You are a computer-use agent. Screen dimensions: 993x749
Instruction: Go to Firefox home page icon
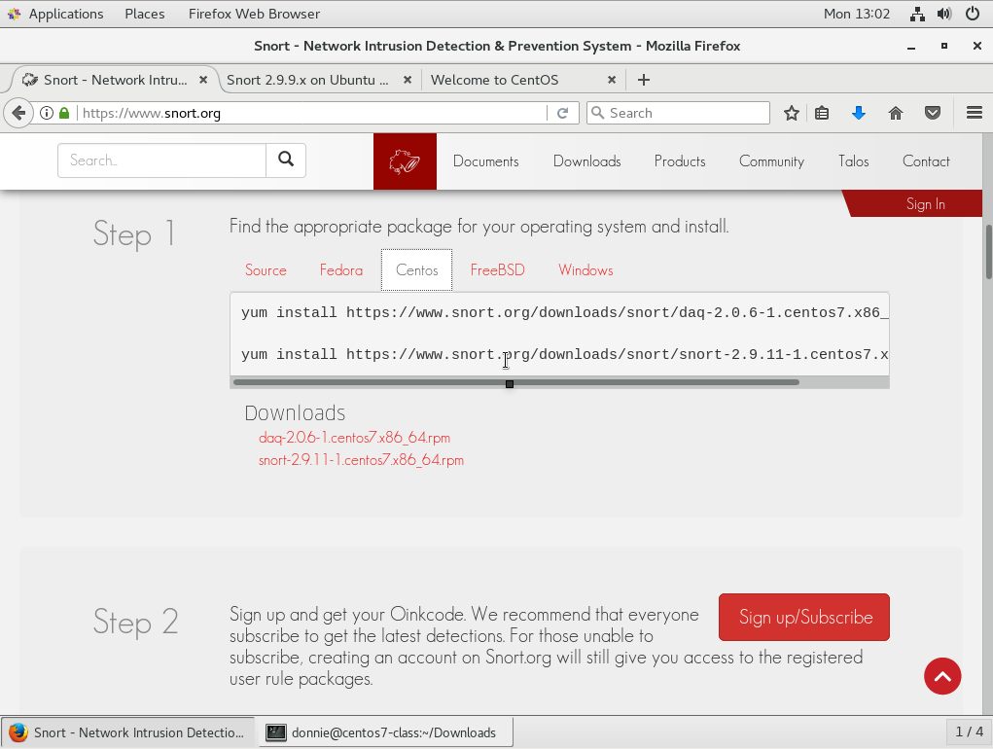point(896,114)
